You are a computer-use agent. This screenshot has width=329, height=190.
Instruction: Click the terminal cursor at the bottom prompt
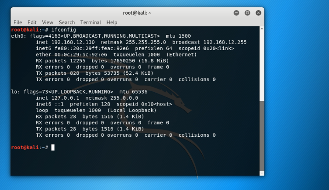click(53, 147)
